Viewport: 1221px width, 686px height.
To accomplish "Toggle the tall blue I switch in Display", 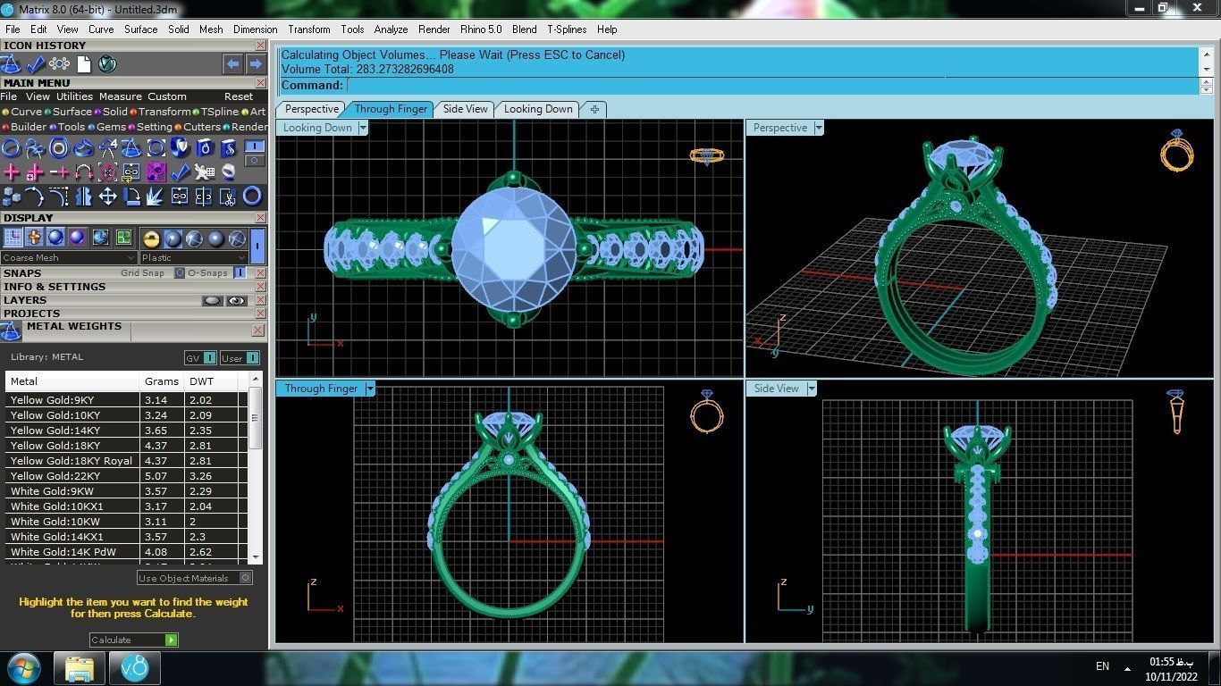I will point(257,246).
